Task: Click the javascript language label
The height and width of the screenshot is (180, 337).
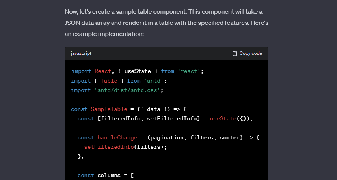Action: (x=81, y=53)
